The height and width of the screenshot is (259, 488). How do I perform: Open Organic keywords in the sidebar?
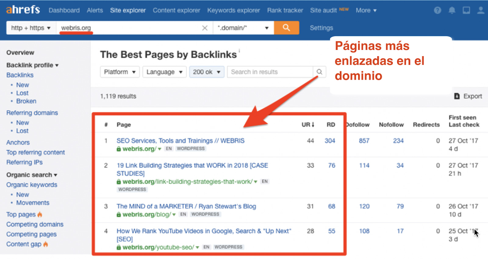click(32, 185)
